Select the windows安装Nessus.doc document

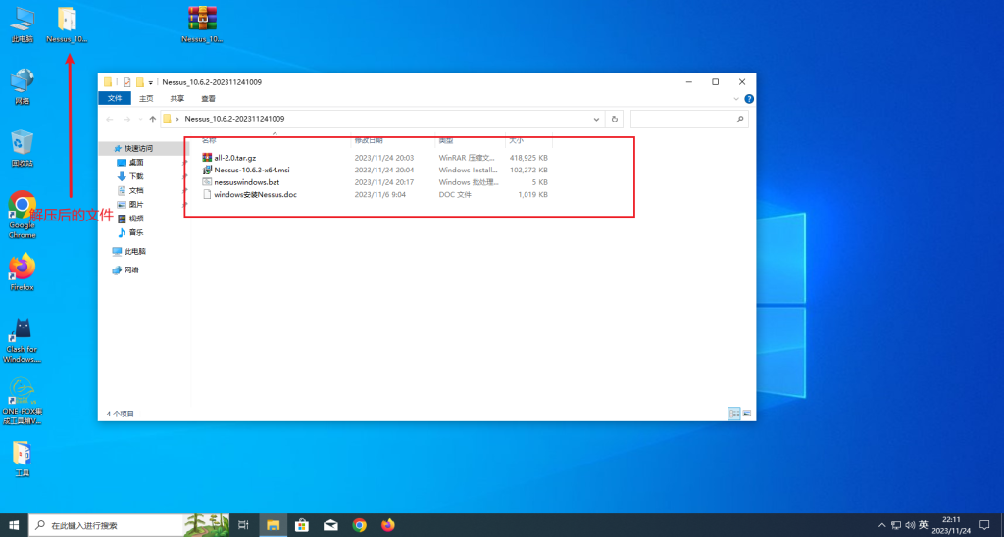(255, 195)
